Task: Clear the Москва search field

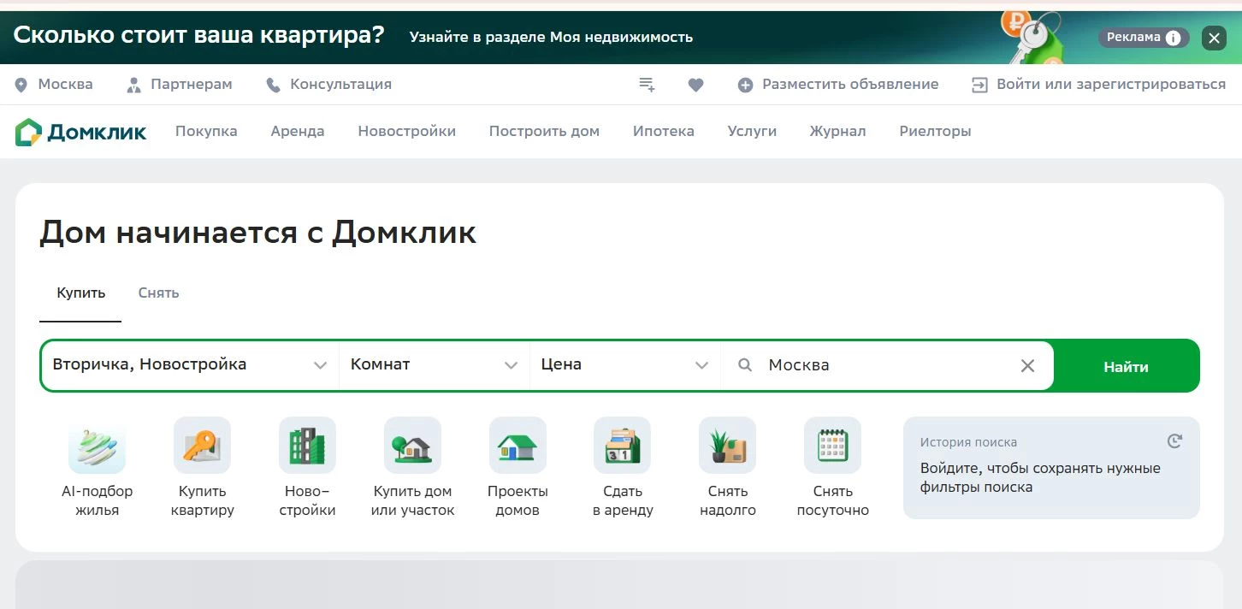Action: tap(1027, 365)
